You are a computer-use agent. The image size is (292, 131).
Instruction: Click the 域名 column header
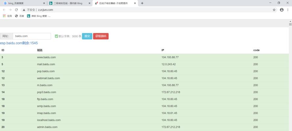[40, 50]
